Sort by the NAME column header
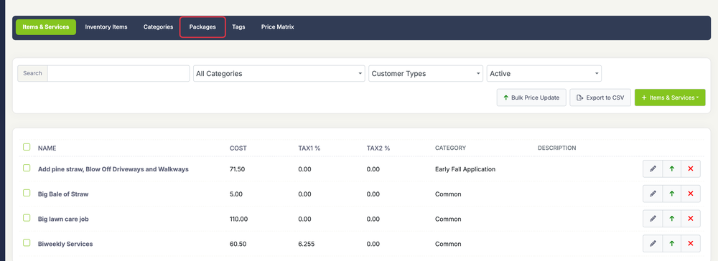Screen dimensions: 718x261 47,148
